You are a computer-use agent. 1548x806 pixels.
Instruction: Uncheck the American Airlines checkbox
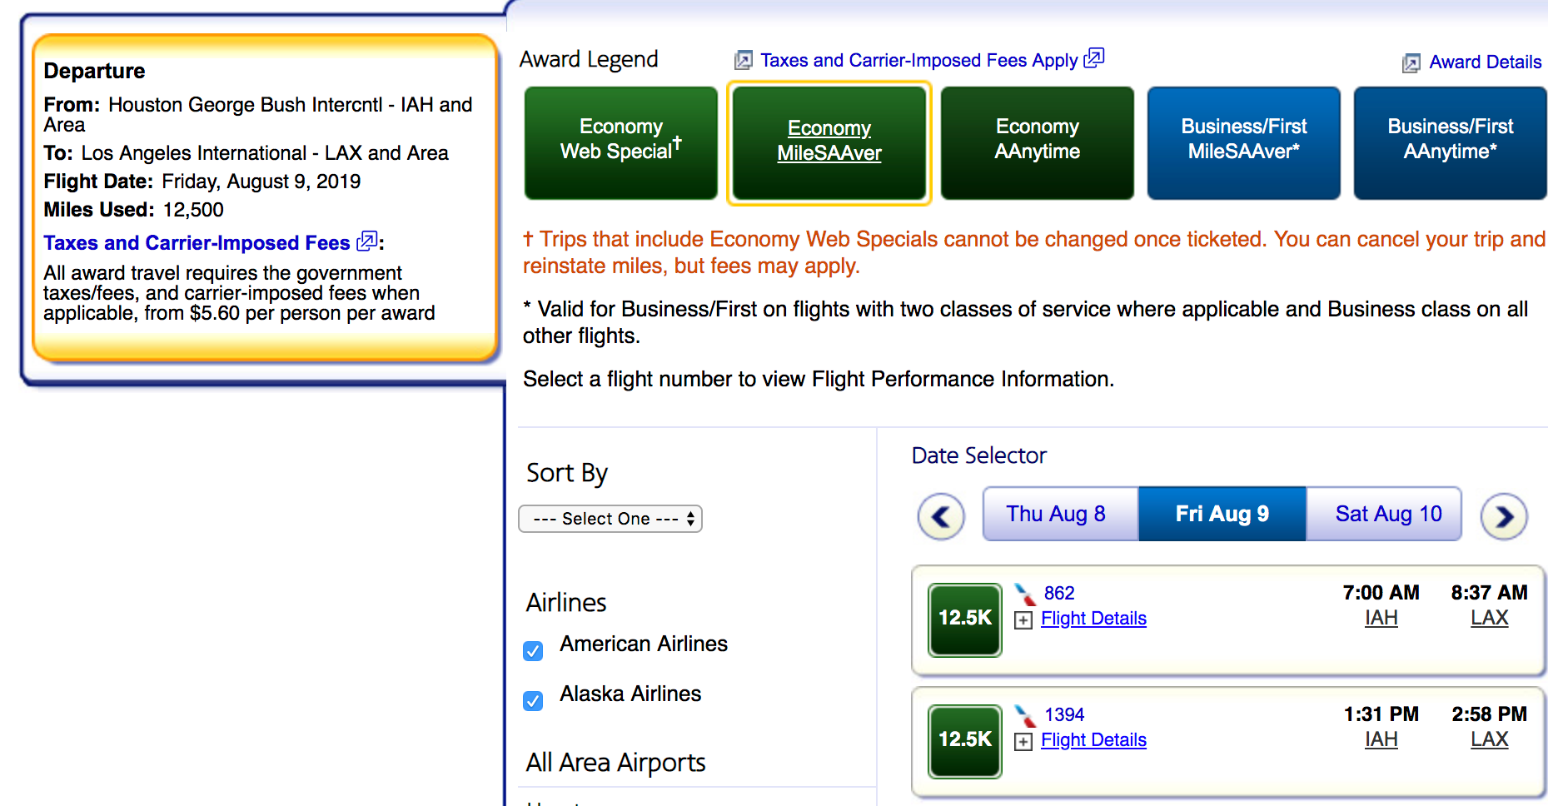click(533, 650)
